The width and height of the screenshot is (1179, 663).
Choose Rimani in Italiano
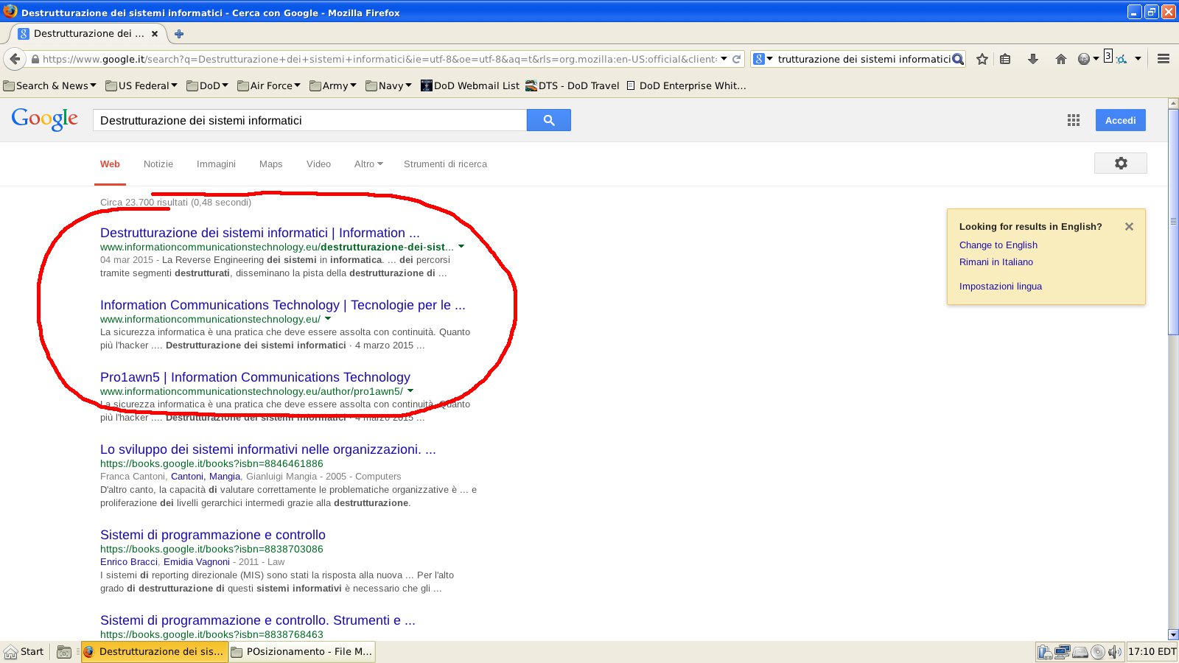pyautogui.click(x=996, y=262)
